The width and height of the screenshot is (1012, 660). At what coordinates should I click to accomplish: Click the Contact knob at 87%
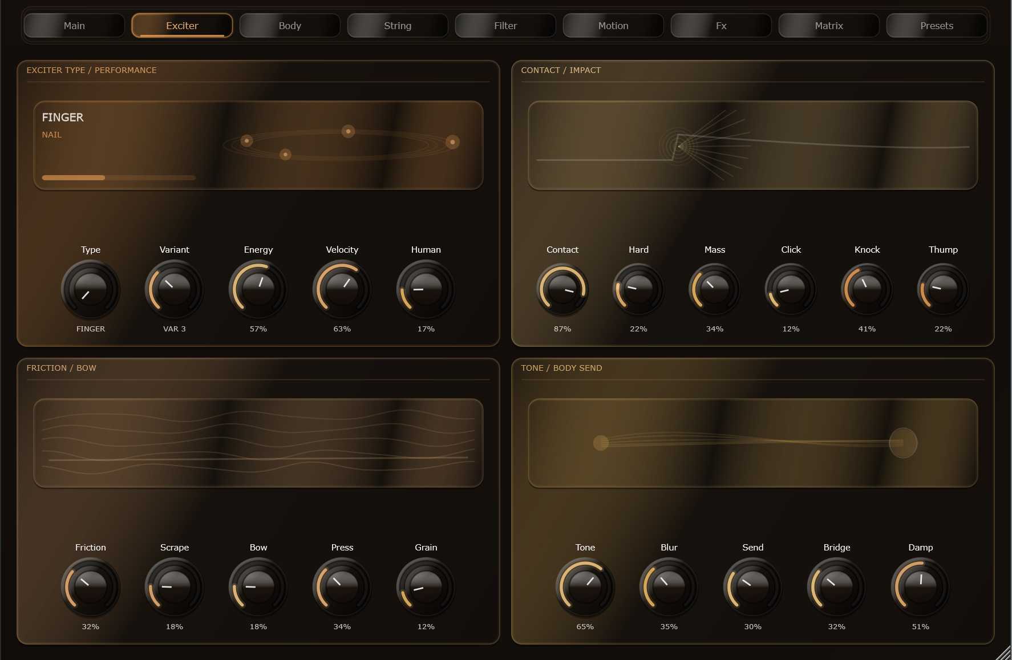[x=562, y=289]
